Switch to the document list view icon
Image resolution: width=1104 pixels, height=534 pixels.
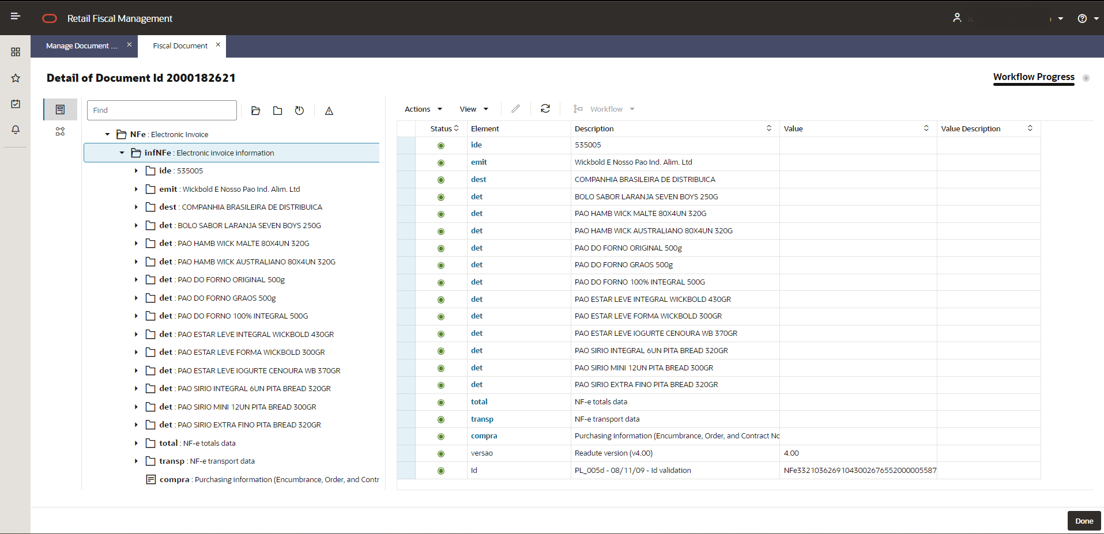tap(60, 109)
